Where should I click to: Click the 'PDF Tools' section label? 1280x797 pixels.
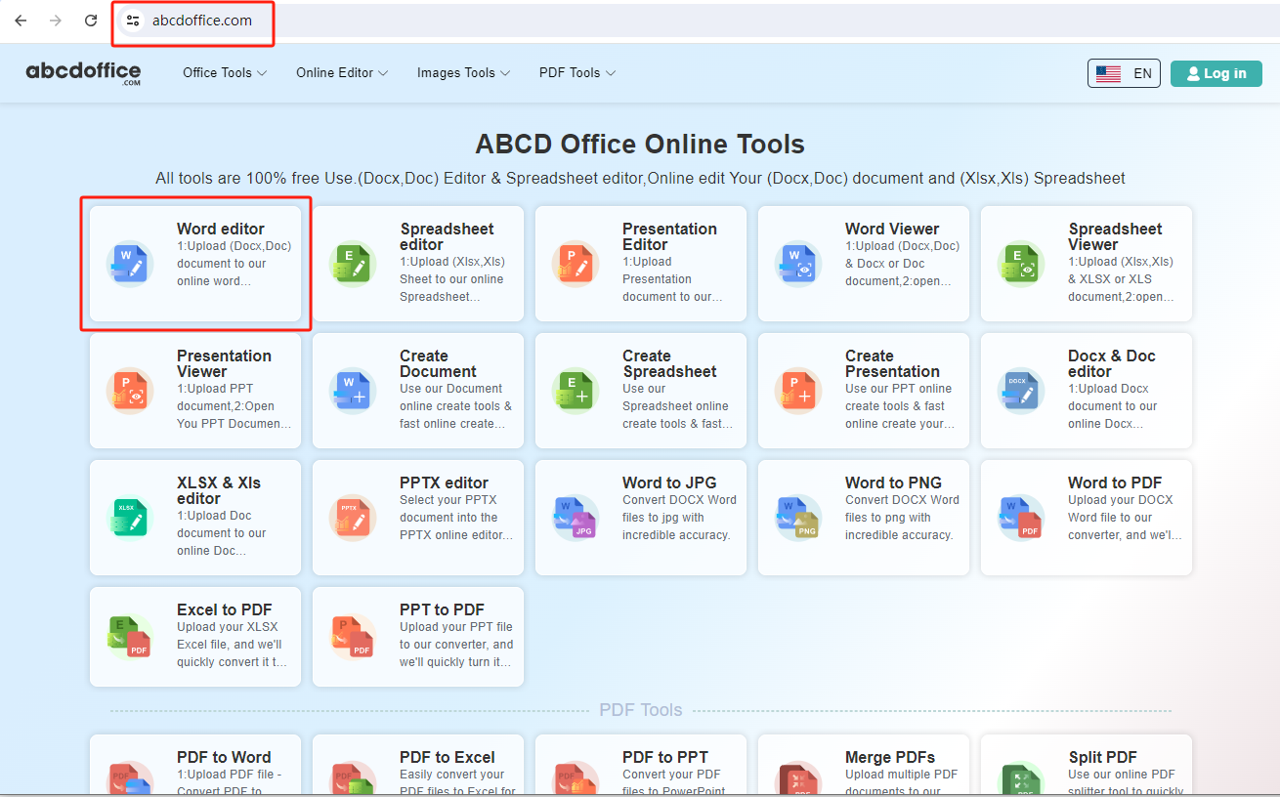click(x=641, y=710)
